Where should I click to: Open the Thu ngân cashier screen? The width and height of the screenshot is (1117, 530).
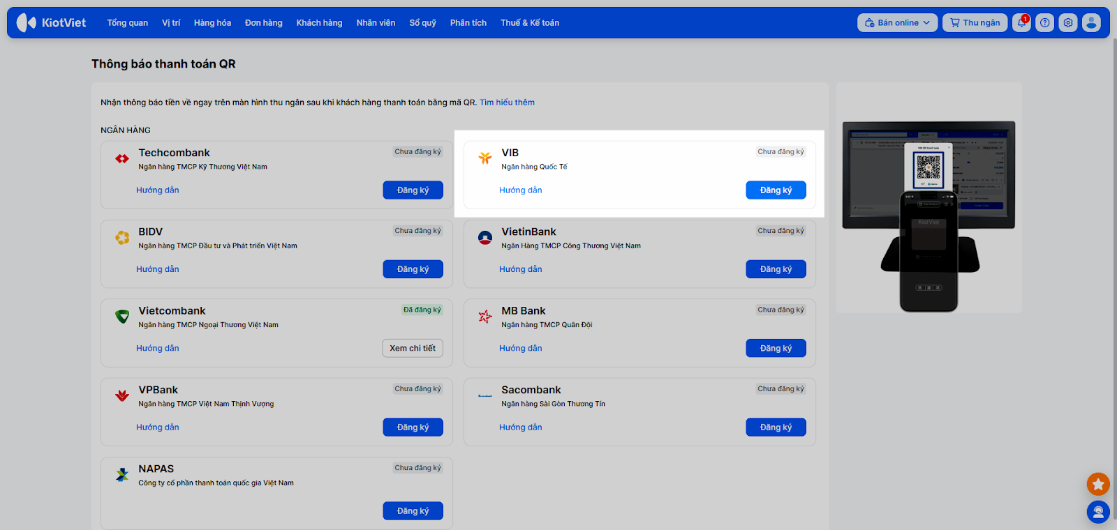coord(975,22)
